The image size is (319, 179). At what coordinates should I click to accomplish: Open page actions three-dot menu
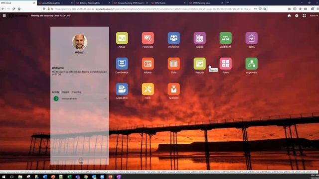tap(255, 9)
